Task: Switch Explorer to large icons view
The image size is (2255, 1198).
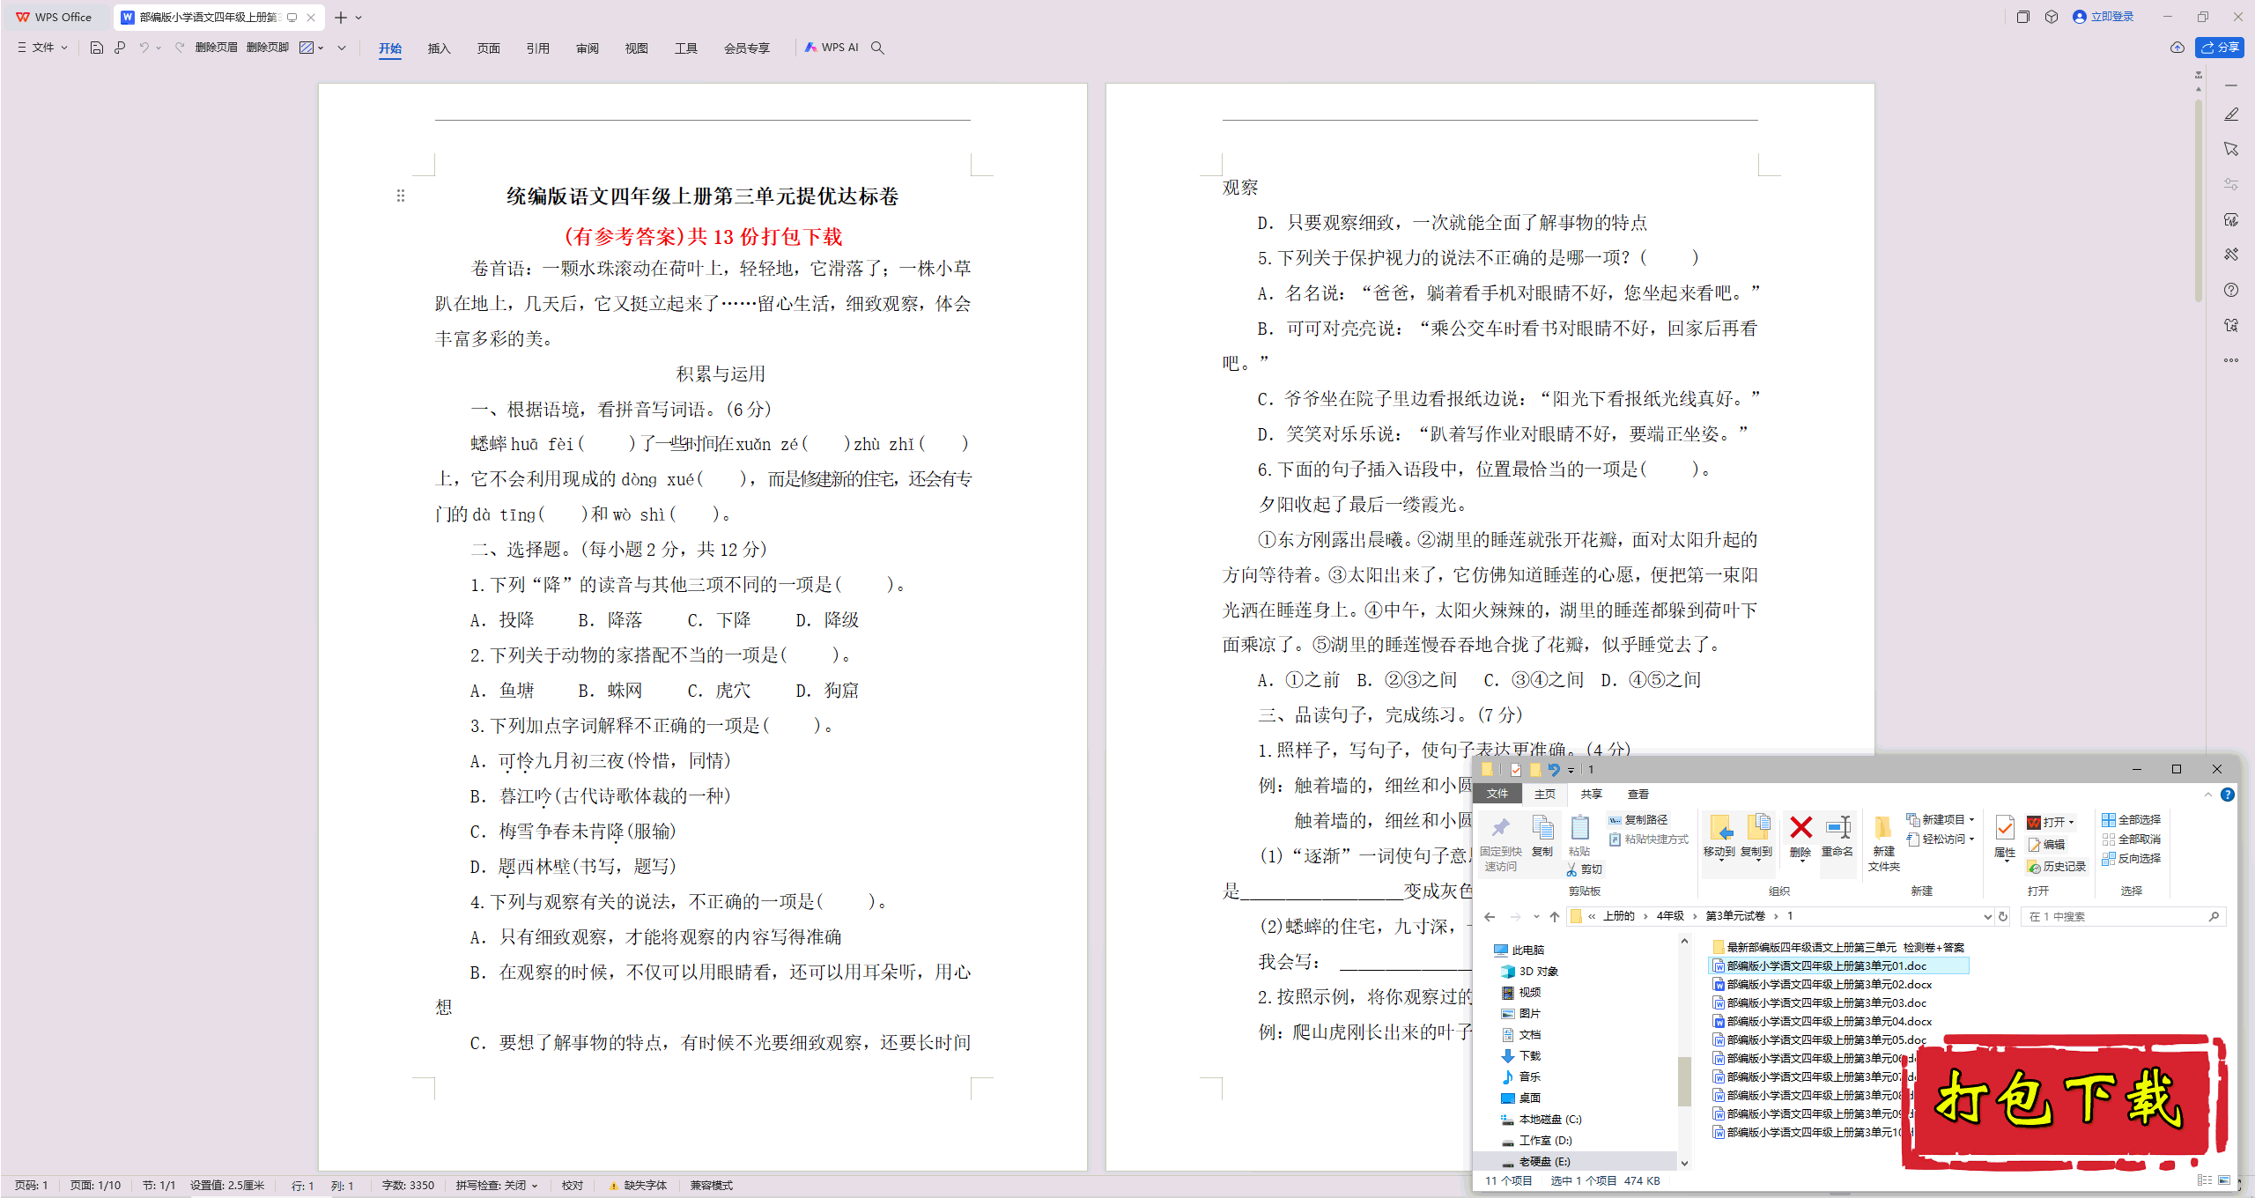Action: tap(2224, 1180)
